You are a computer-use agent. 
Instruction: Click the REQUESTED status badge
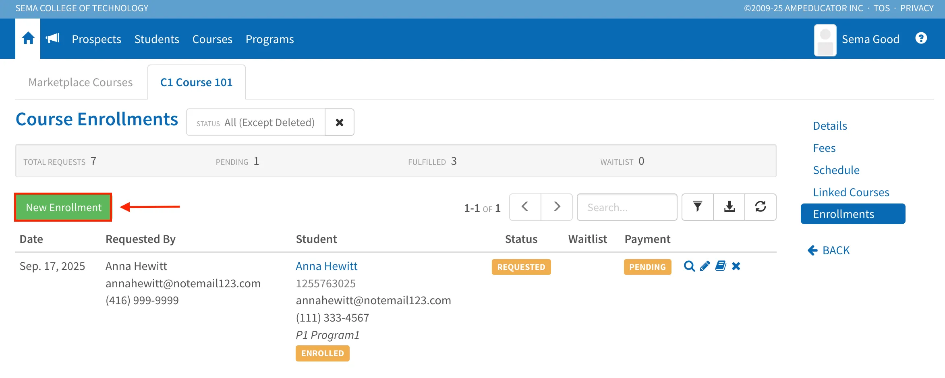point(521,267)
